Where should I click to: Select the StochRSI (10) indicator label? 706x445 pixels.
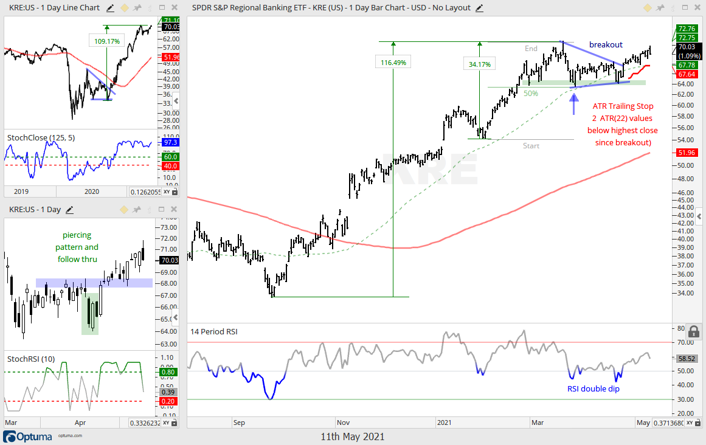(31, 359)
